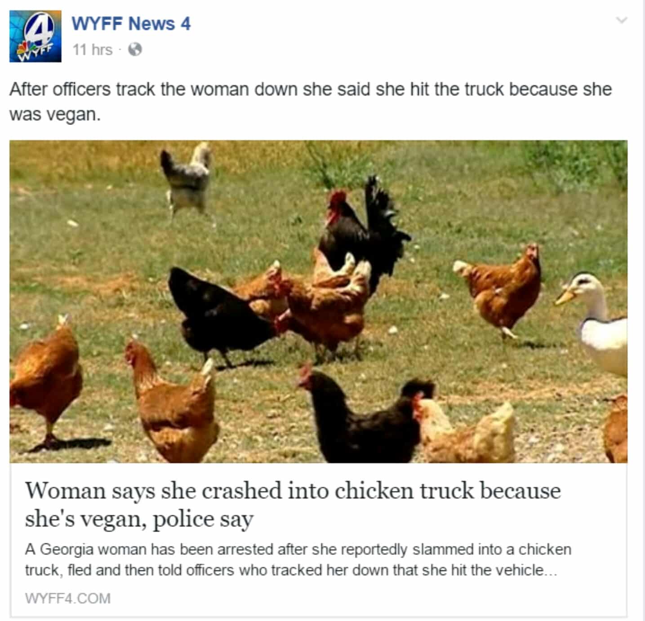
Task: Click the WYFF4.COM source domain
Action: tap(68, 599)
